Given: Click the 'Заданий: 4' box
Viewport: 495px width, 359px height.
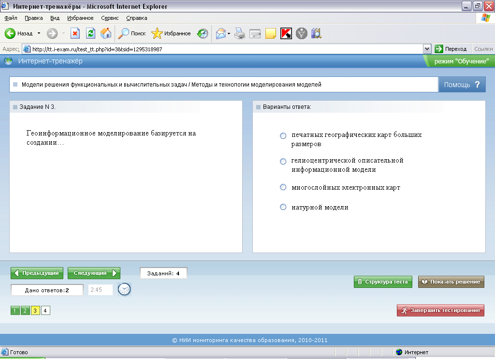Looking at the screenshot, I should pos(163,273).
